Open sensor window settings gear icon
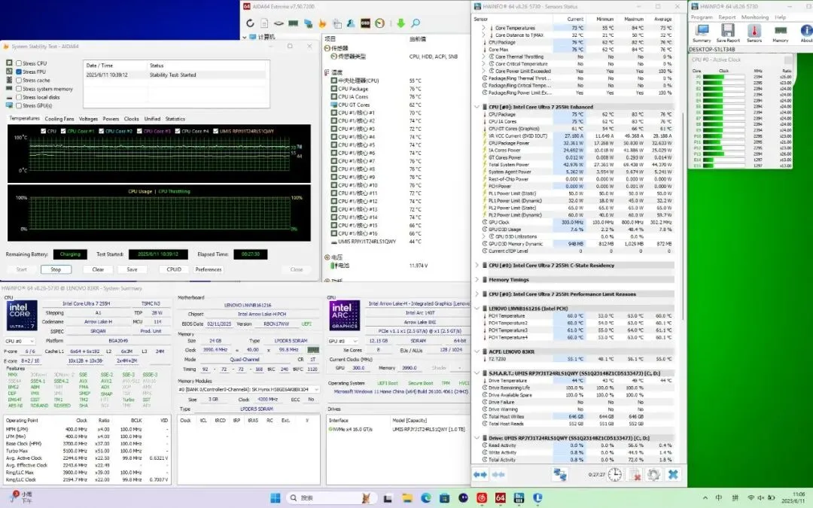Viewport: 813px width, 508px height. 653,474
